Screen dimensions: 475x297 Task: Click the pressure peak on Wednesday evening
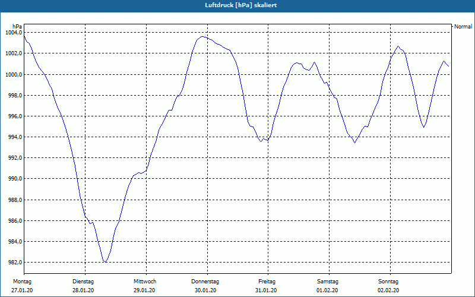[x=202, y=37]
